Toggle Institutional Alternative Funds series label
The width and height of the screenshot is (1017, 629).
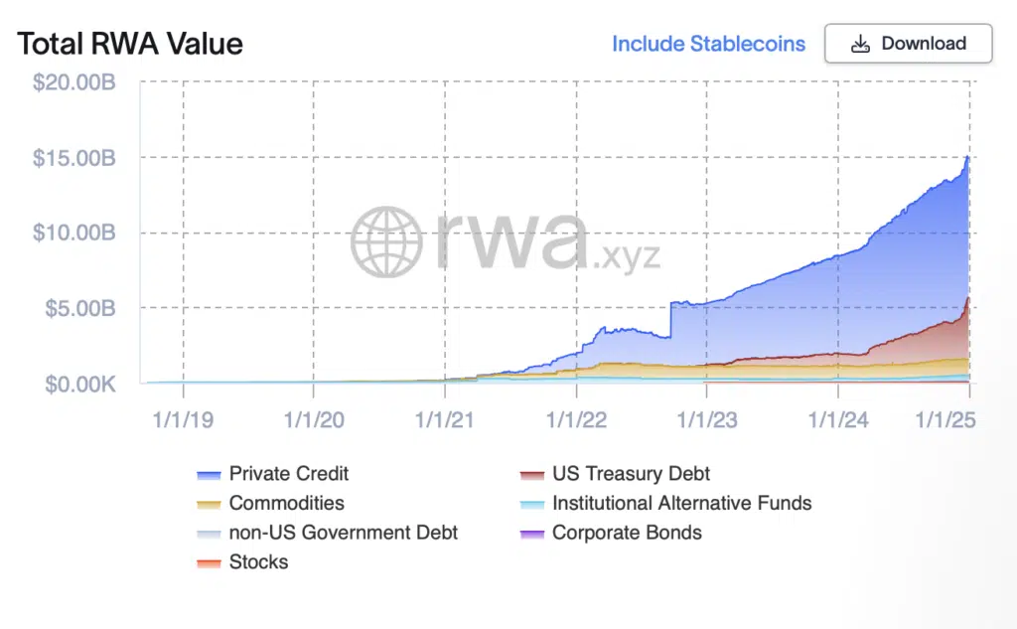pyautogui.click(x=681, y=503)
